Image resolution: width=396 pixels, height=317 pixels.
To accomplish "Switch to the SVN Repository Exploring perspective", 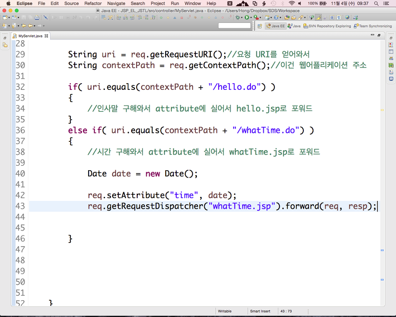I will 327,26.
